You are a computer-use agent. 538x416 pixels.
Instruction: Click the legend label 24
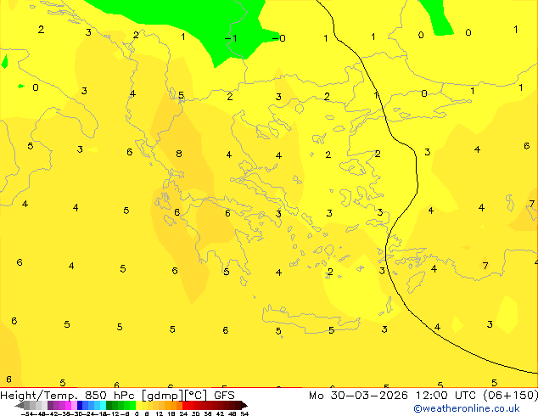tap(183, 413)
